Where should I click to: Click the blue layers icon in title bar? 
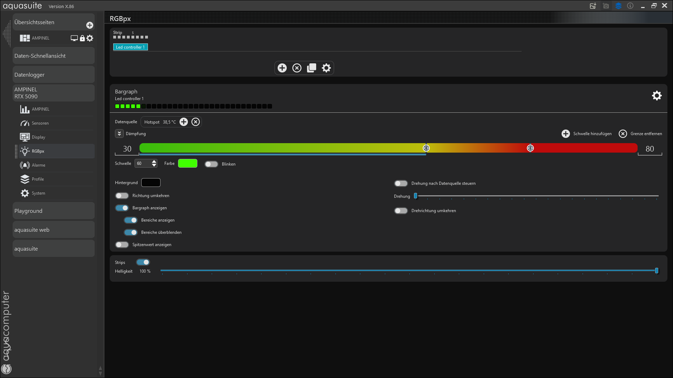click(618, 6)
